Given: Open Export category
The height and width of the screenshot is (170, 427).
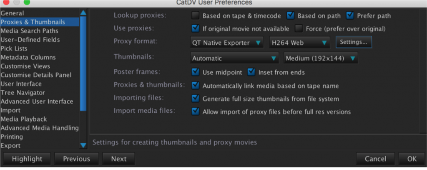Looking at the screenshot, I should pos(40,145).
